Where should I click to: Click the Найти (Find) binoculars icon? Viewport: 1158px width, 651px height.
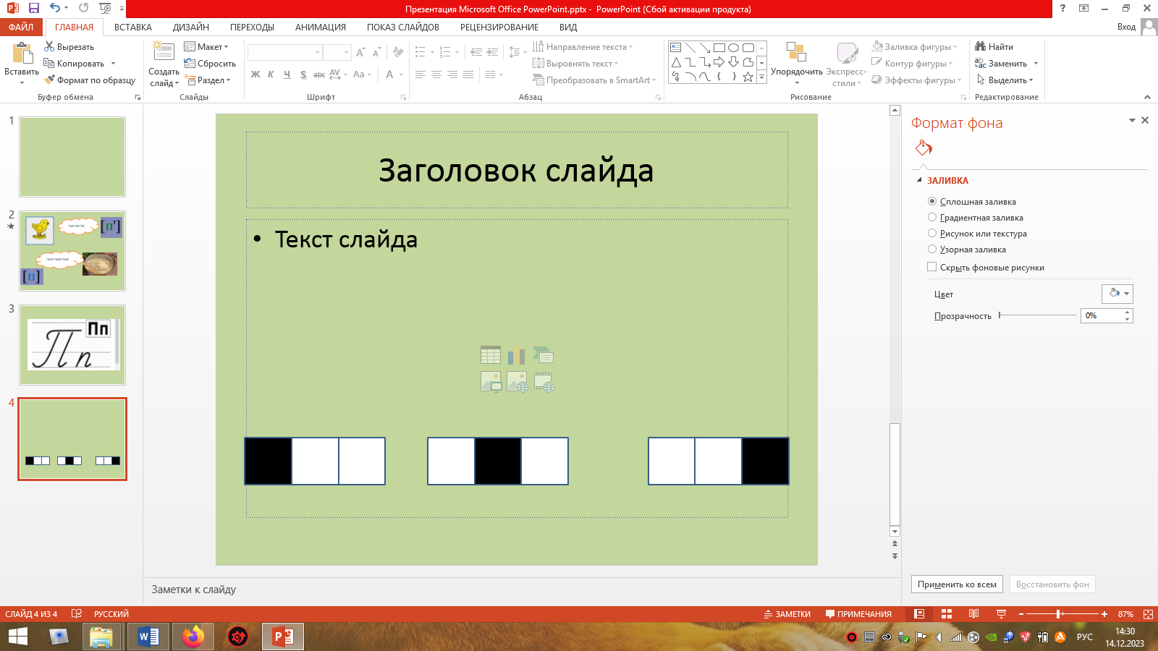(x=981, y=46)
